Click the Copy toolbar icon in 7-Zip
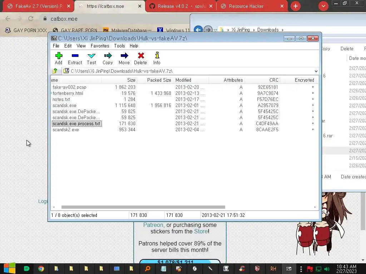This screenshot has width=366, height=274. click(x=108, y=58)
